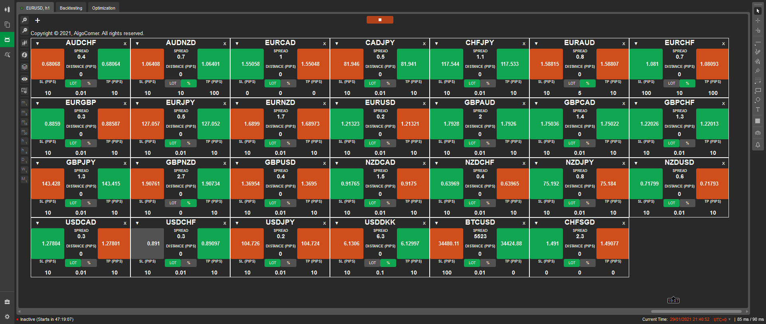Choose the horizontal line drawing tool
Screen dimensions: 766x324
[758, 42]
